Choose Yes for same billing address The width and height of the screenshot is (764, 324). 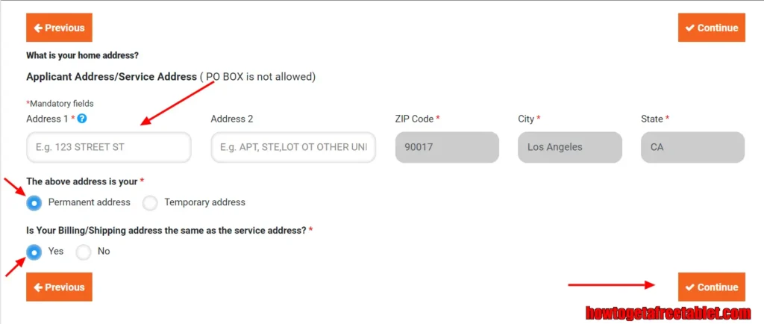click(34, 252)
